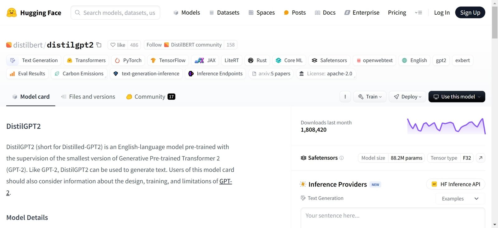Open the PyTorch framework tag
This screenshot has width=498, height=228.
tap(128, 60)
